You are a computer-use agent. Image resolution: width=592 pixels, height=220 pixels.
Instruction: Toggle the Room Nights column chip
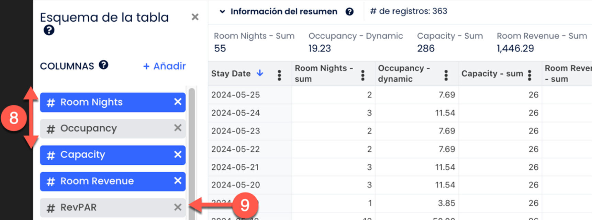tap(107, 102)
